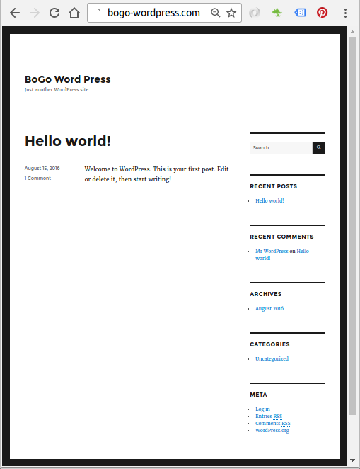360x469 pixels.
Task: Open the BoGo Word Press site title
Action: (67, 79)
